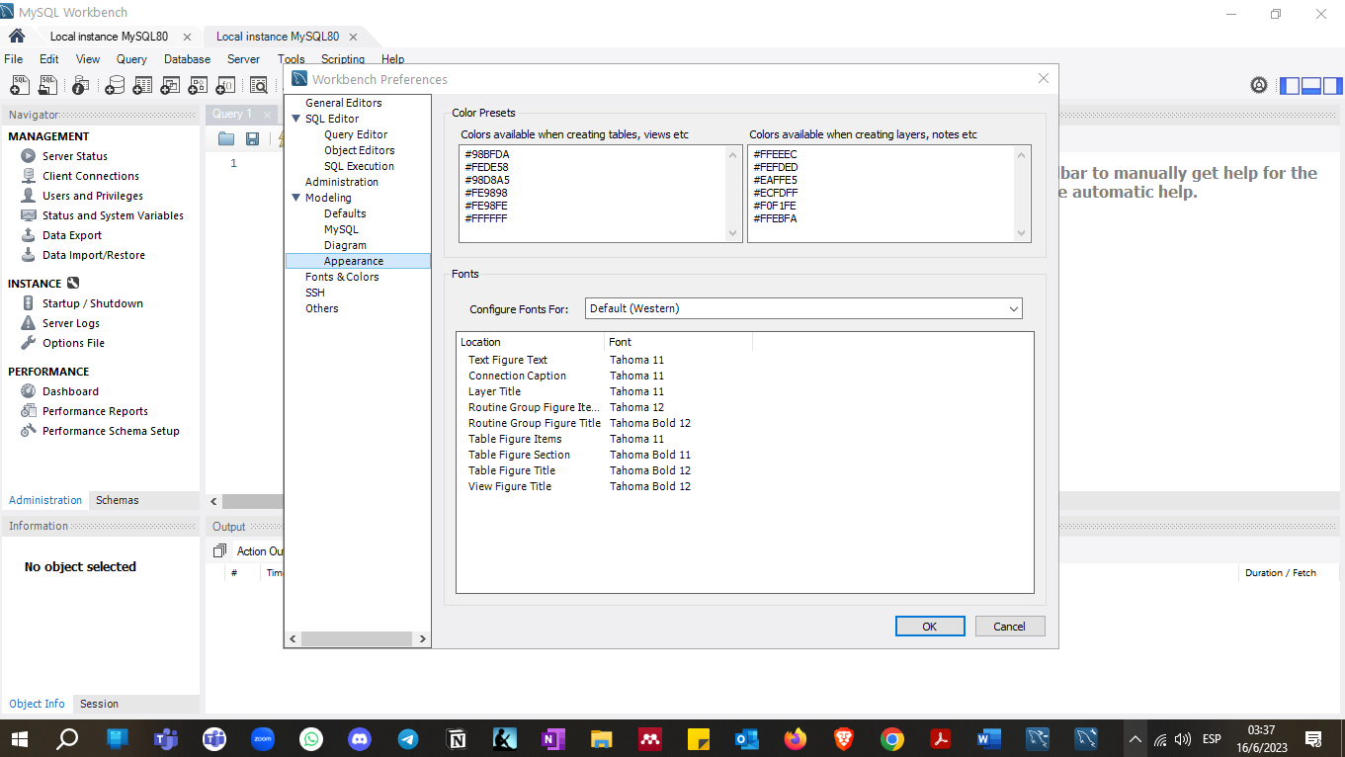Viewport: 1345px width, 757px height.
Task: Open Google Chrome from the taskbar
Action: [x=892, y=738]
